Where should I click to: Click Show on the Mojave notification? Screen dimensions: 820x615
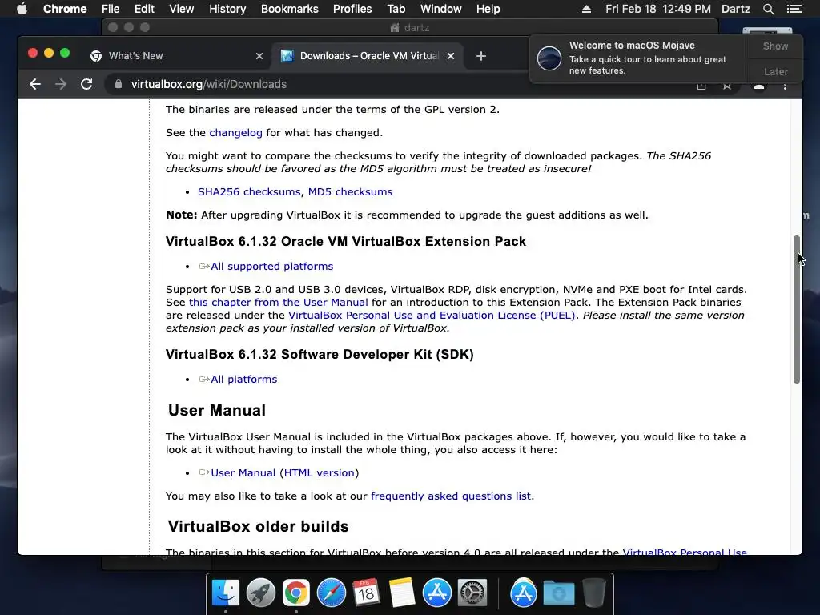pyautogui.click(x=775, y=46)
